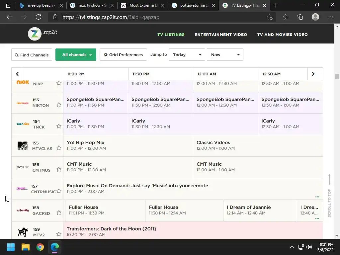Advance grid to later time slots
Screen dimensions: 340x255
[313, 74]
